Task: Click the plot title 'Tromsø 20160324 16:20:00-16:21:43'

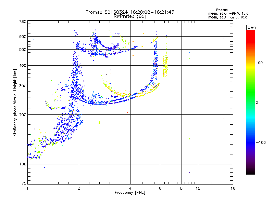Action: pos(130,12)
